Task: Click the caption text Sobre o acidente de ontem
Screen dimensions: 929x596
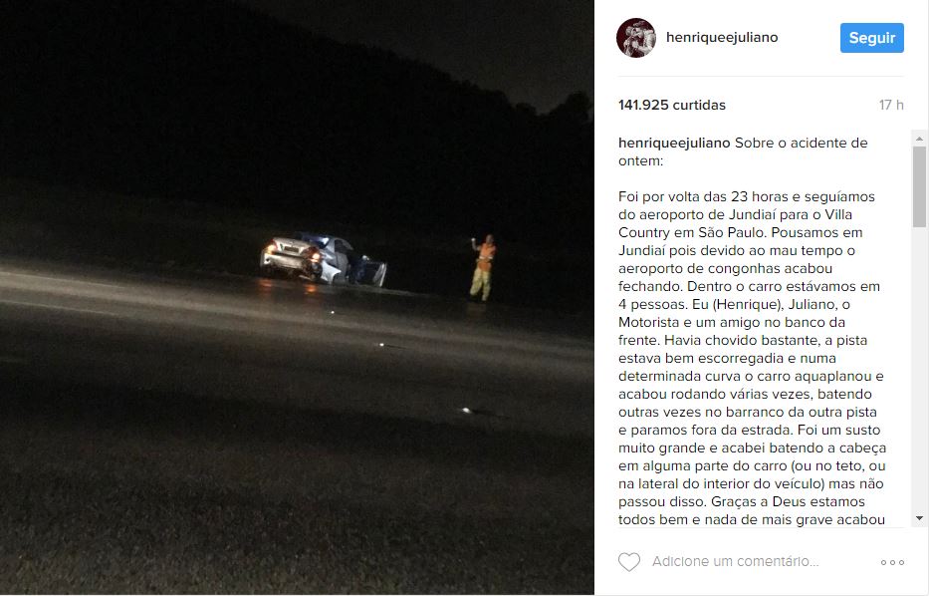Action: [x=743, y=151]
